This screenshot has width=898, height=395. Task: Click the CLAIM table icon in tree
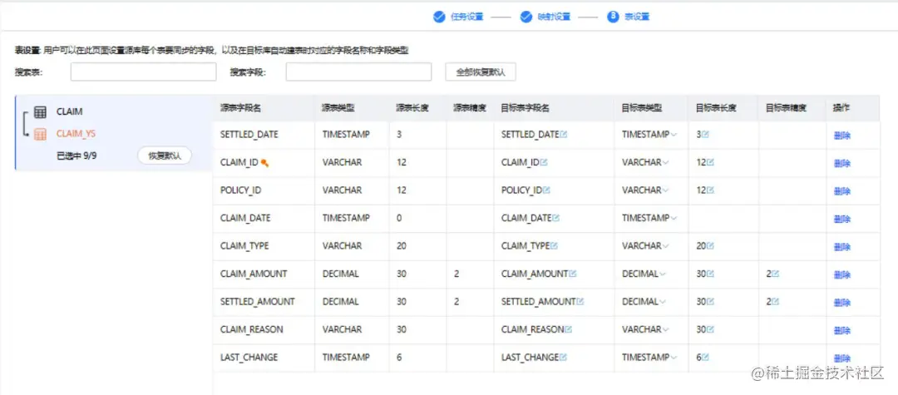(40, 112)
